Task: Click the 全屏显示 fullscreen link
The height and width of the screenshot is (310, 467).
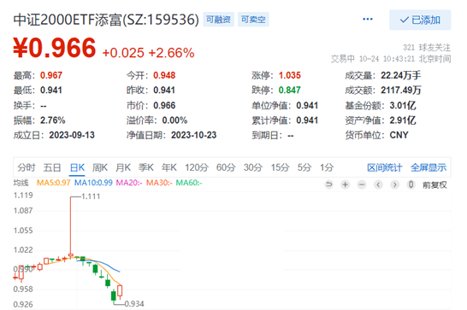Action: [429, 167]
